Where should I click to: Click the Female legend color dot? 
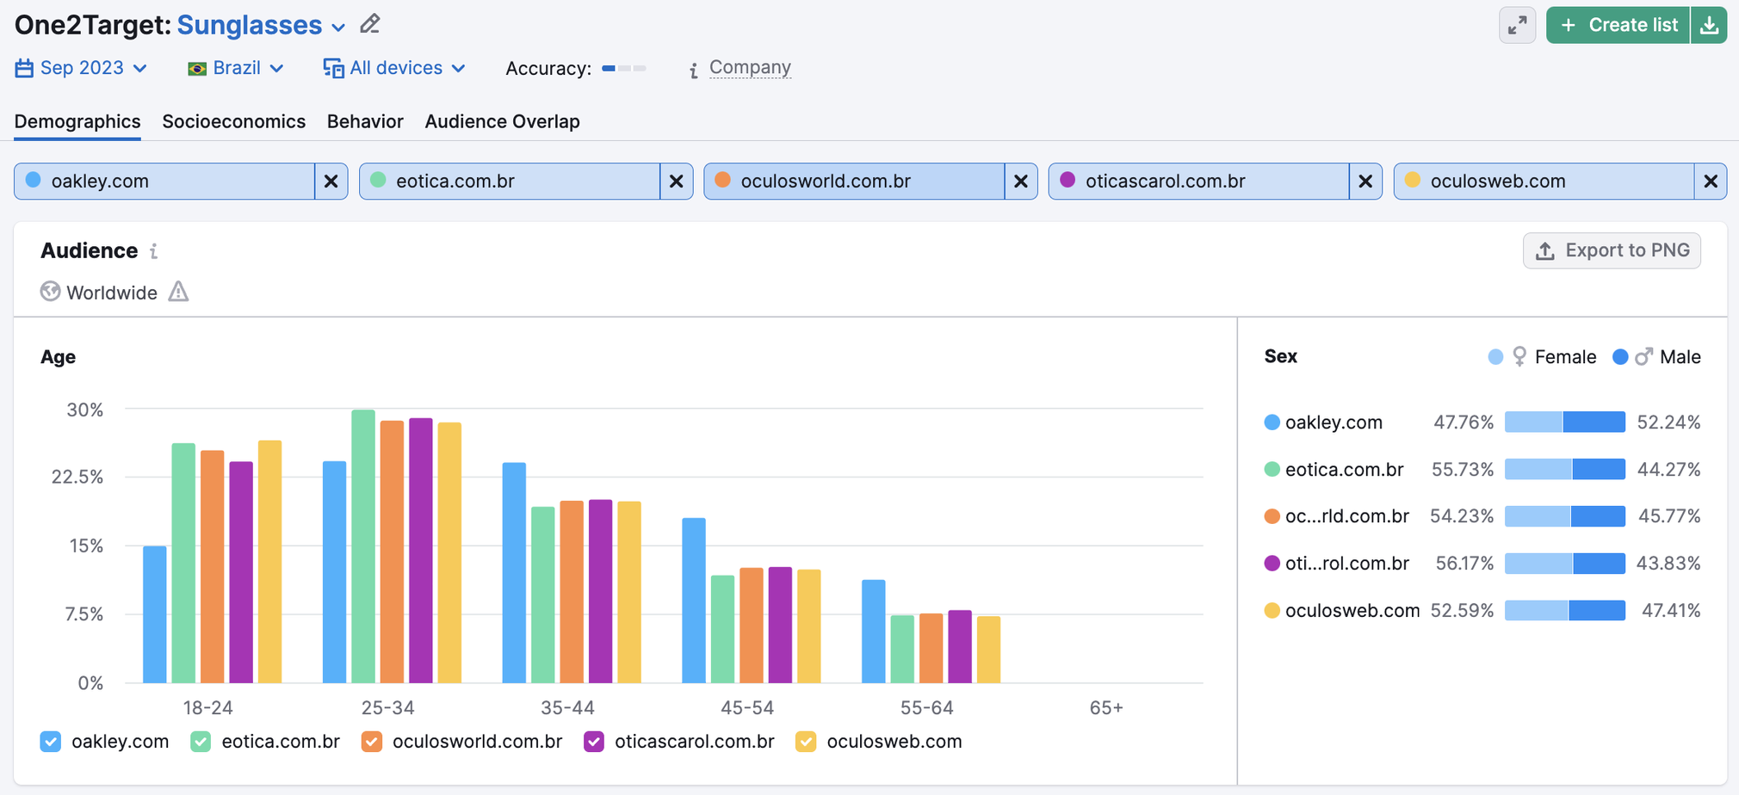(x=1495, y=356)
